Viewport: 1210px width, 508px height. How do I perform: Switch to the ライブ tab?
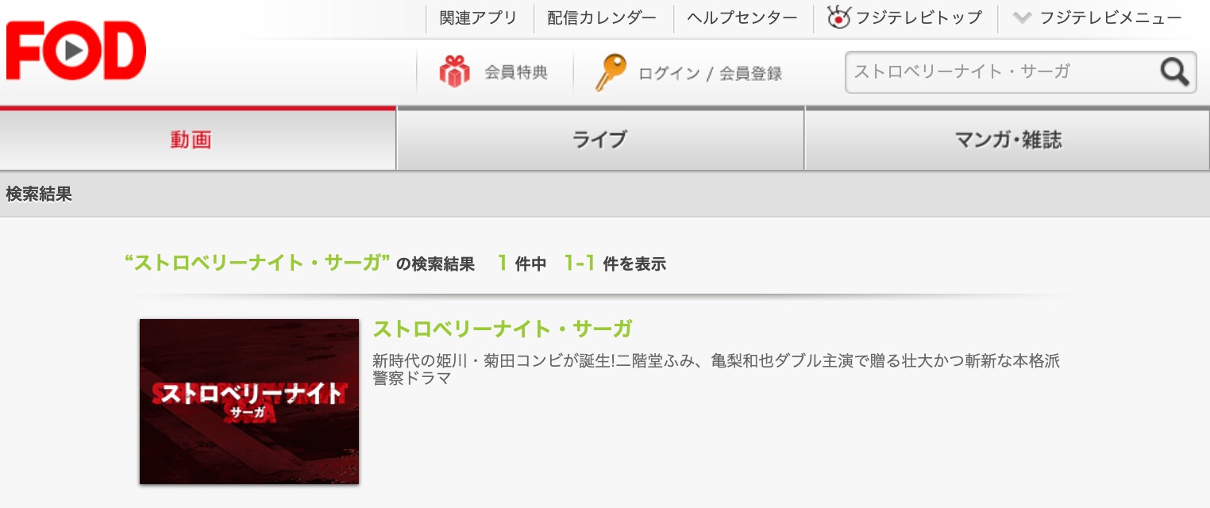pyautogui.click(x=600, y=140)
